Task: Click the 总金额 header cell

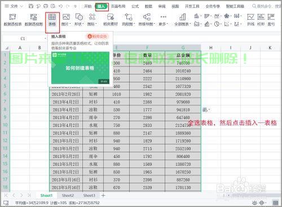Action: click(183, 55)
